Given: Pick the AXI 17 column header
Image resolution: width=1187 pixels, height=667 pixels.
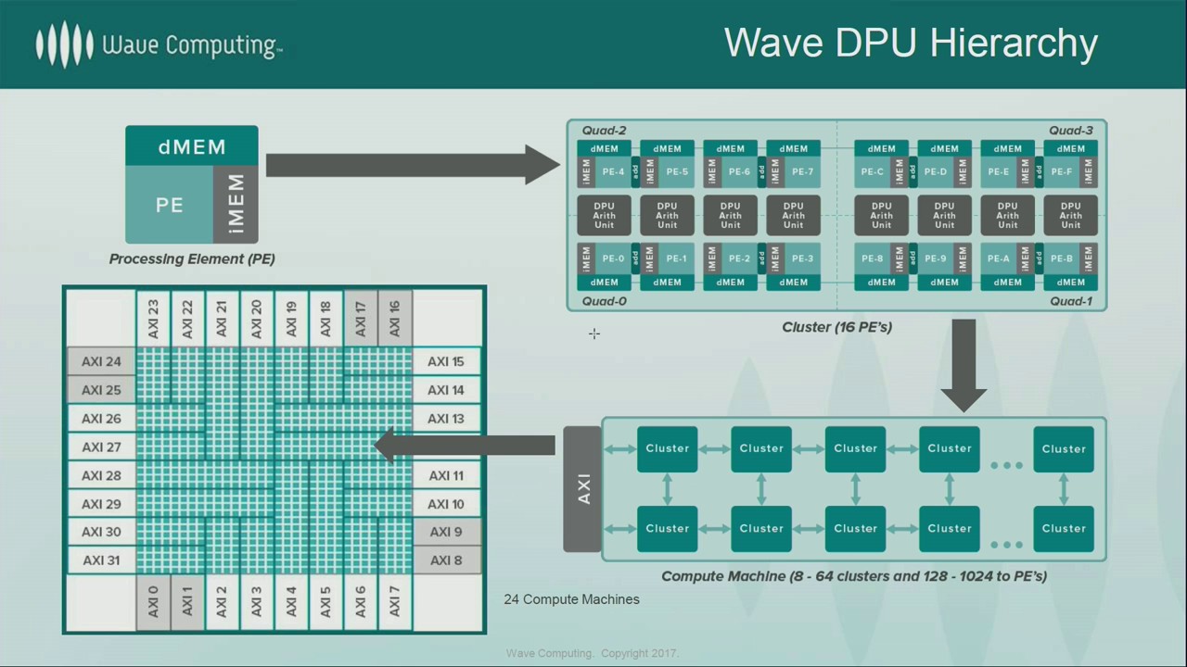Looking at the screenshot, I should (360, 318).
